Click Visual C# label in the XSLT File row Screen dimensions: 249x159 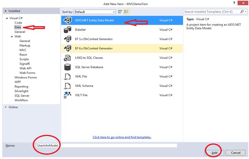pos(166,95)
